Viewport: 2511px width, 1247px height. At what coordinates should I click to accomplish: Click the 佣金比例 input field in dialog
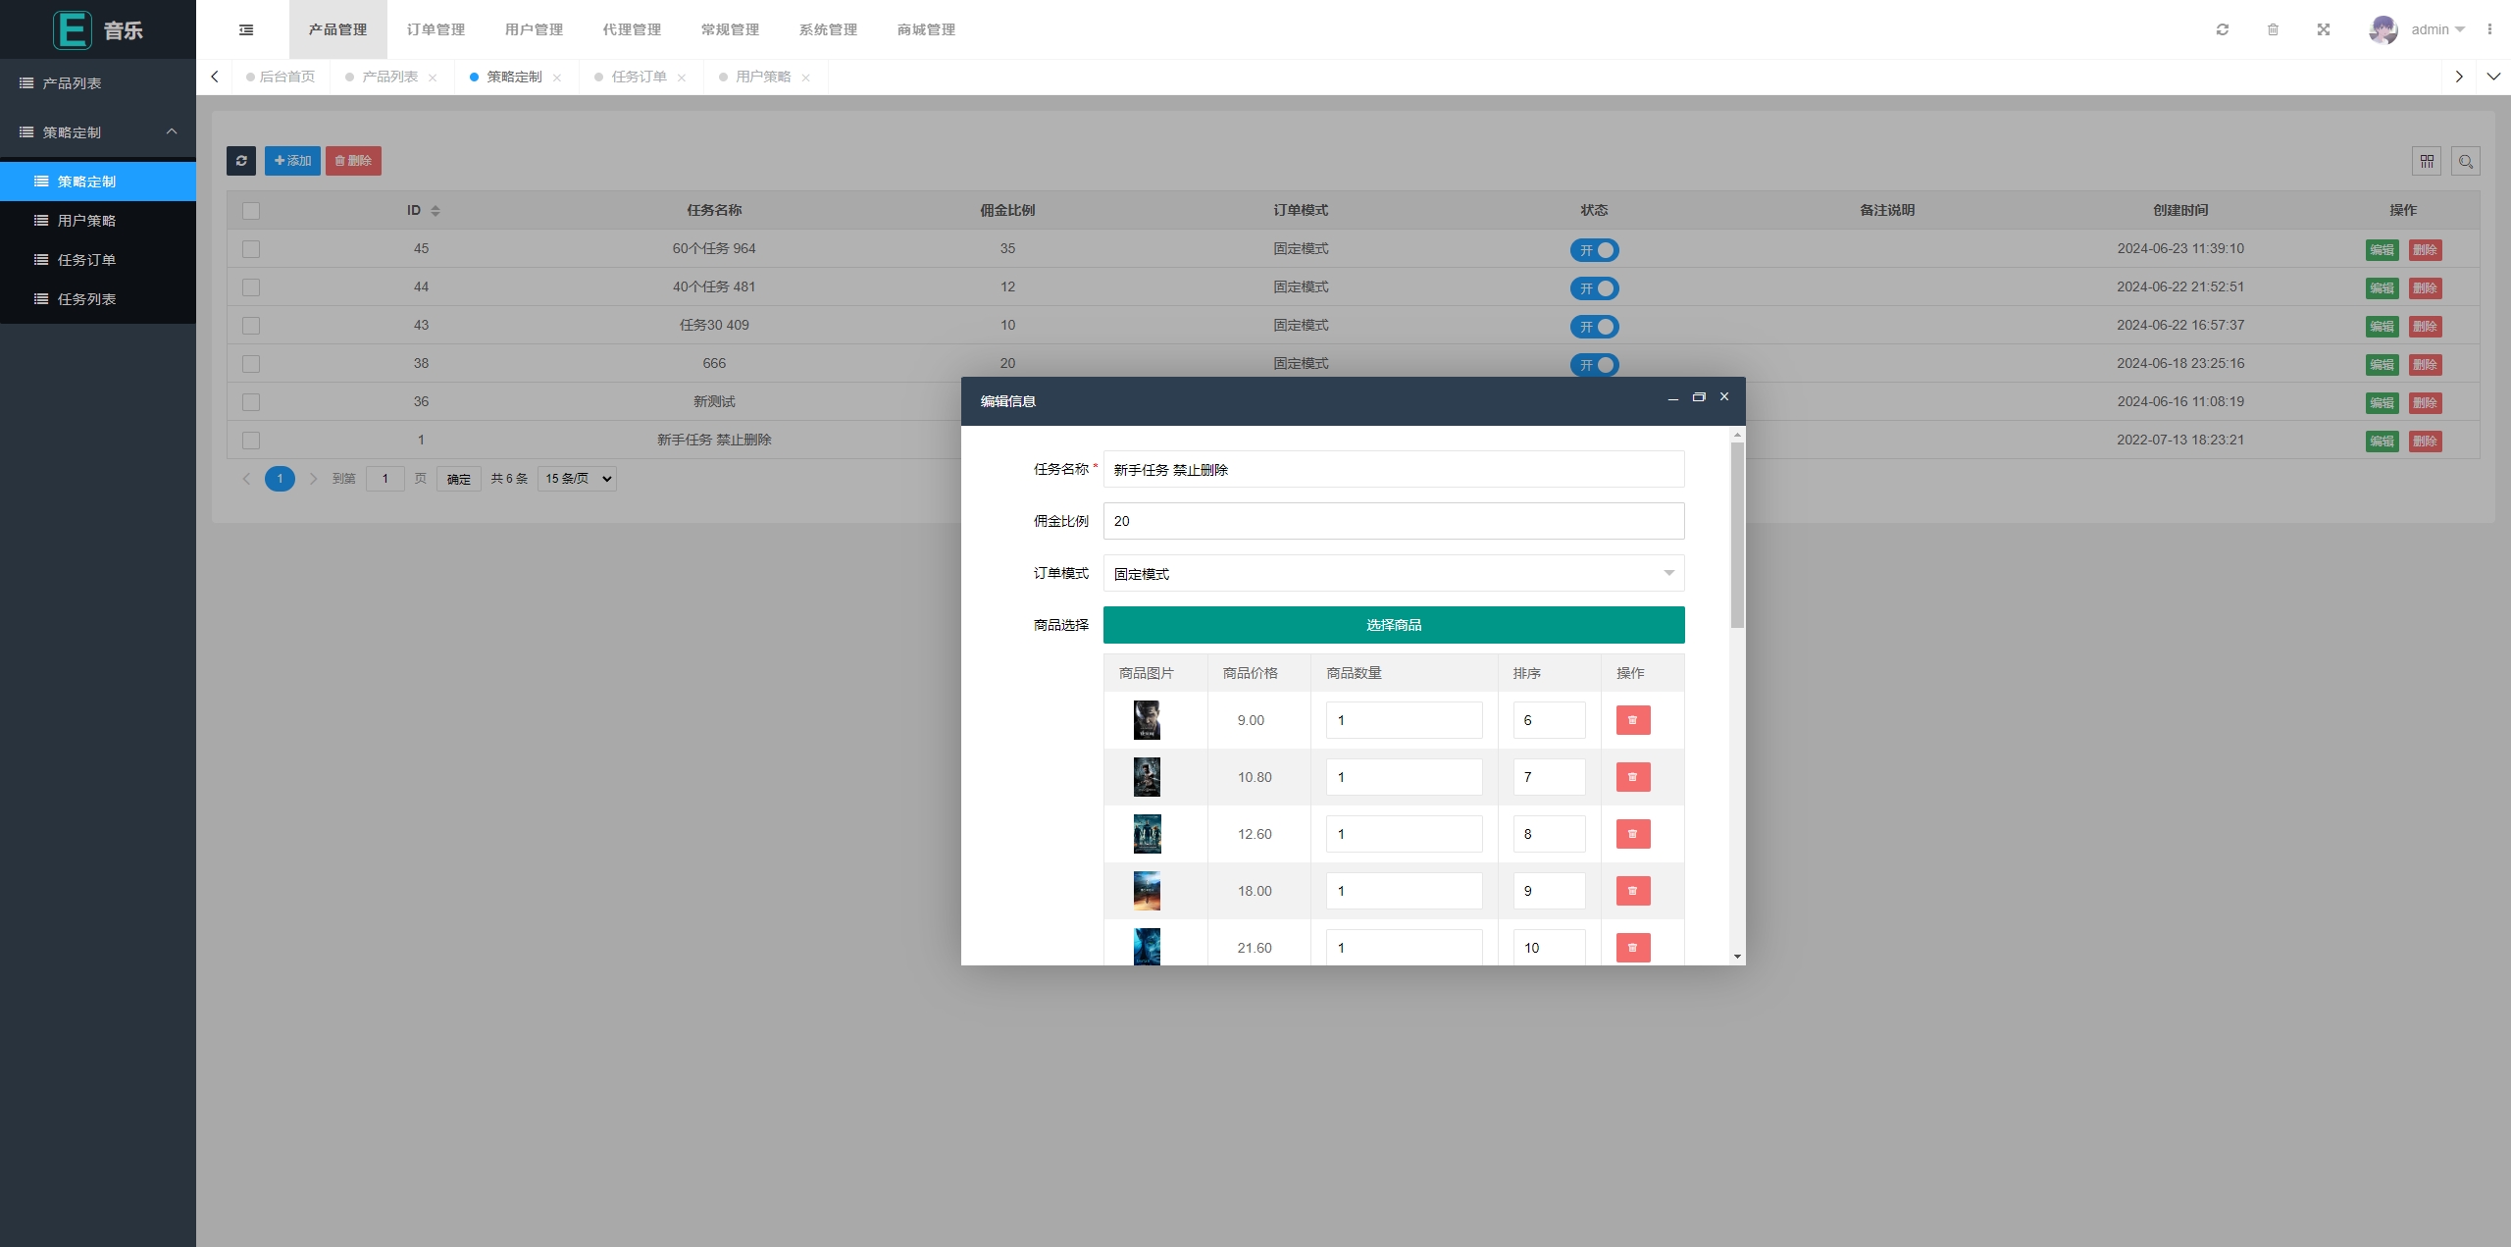(x=1393, y=521)
